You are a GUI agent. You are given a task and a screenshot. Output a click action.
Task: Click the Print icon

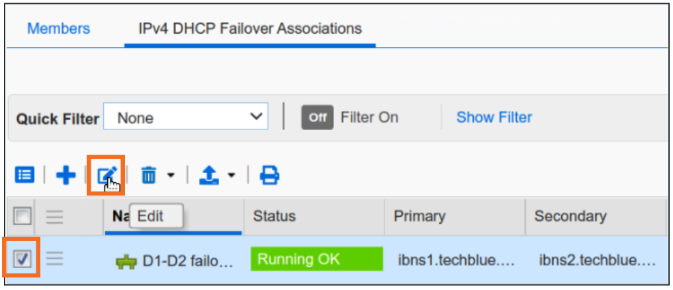[x=269, y=175]
